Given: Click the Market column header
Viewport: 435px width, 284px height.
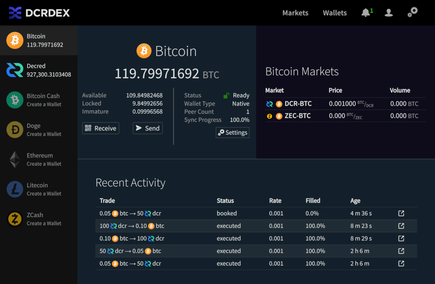Looking at the screenshot, I should pos(274,91).
